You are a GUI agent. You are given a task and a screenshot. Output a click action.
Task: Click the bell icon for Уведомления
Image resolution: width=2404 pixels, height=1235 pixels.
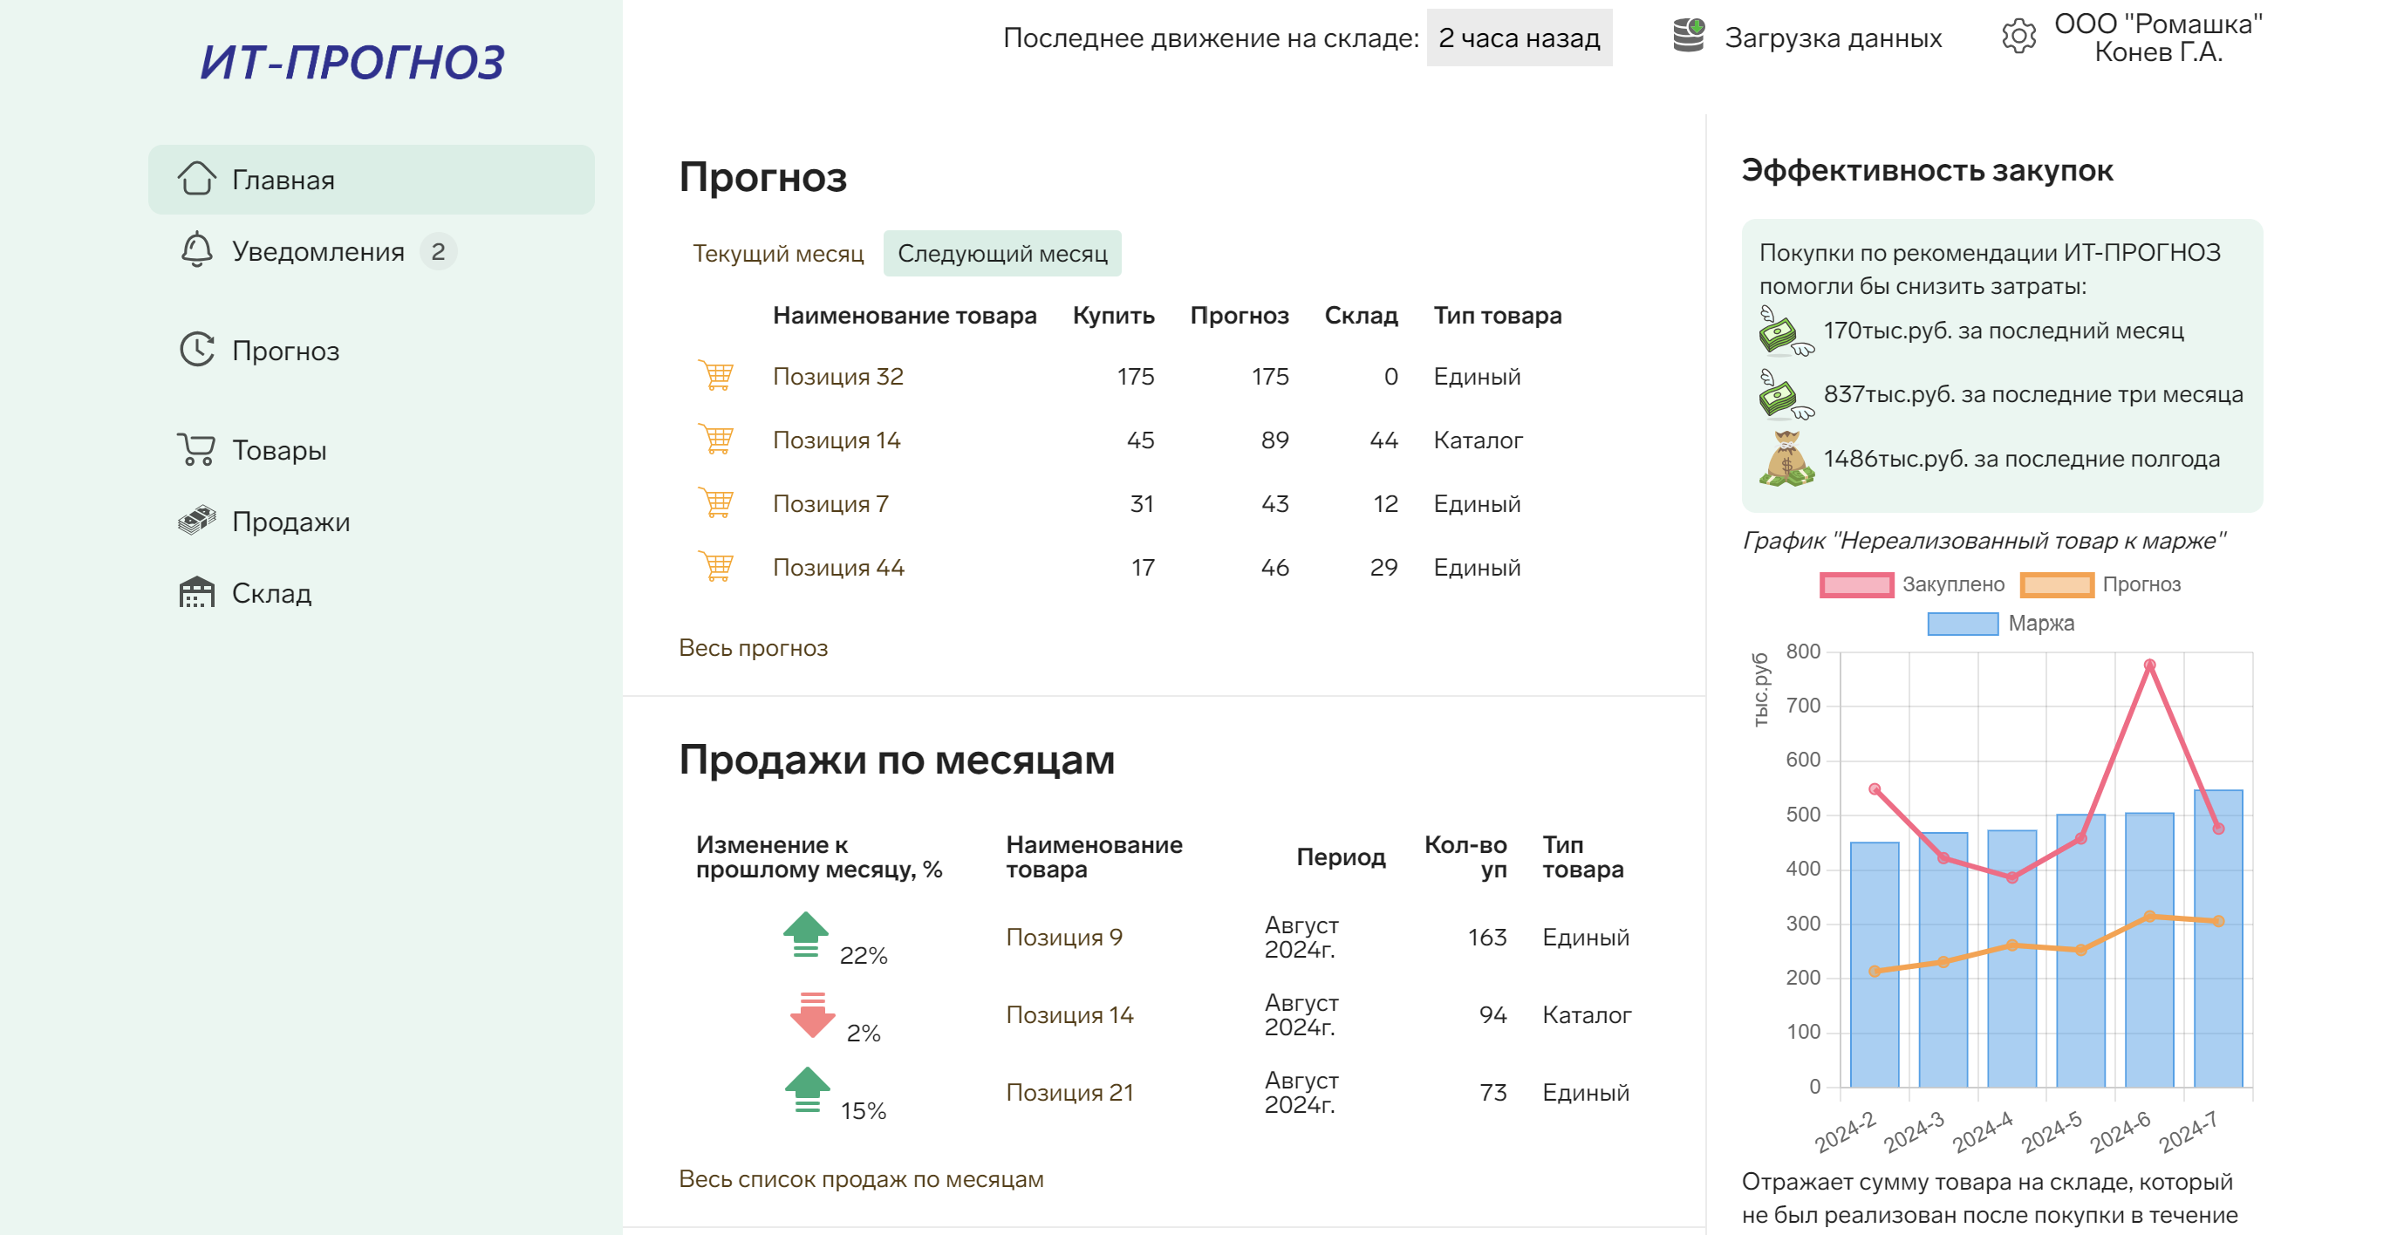coord(197,250)
